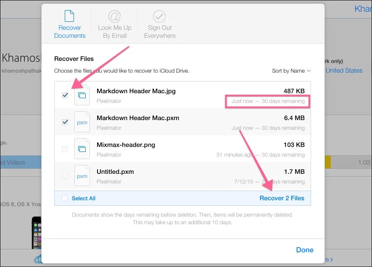Click the Look Me Up @ icon
The width and height of the screenshot is (372, 267).
point(114,16)
